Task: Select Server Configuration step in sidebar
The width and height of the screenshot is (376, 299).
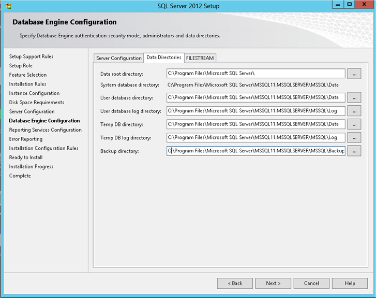Action: pos(32,111)
